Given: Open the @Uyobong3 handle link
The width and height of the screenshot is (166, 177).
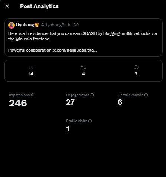Looking at the screenshot, I should (52, 25).
